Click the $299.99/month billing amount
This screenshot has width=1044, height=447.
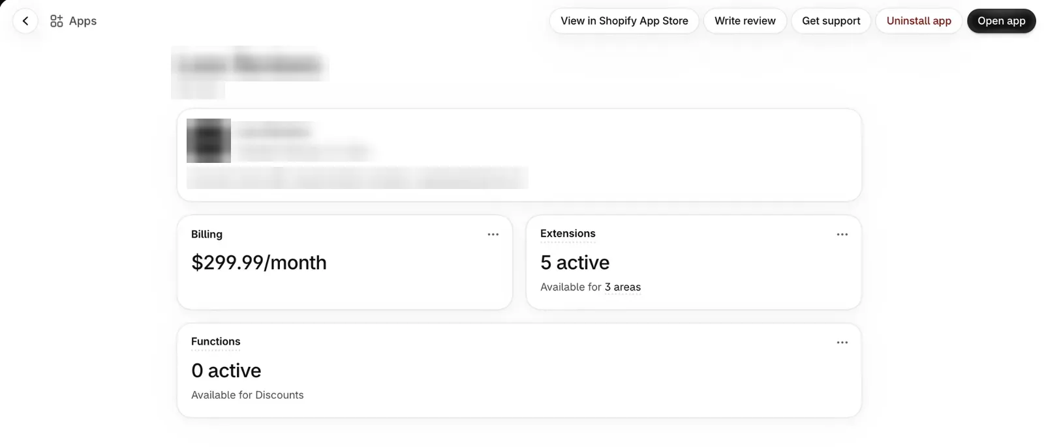pyautogui.click(x=258, y=263)
